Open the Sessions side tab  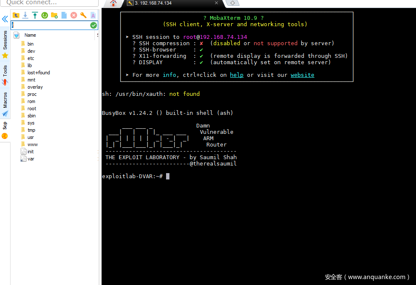(x=5, y=44)
